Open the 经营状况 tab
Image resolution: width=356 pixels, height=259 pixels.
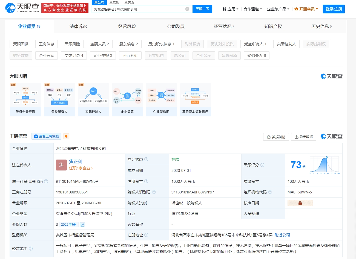click(224, 26)
